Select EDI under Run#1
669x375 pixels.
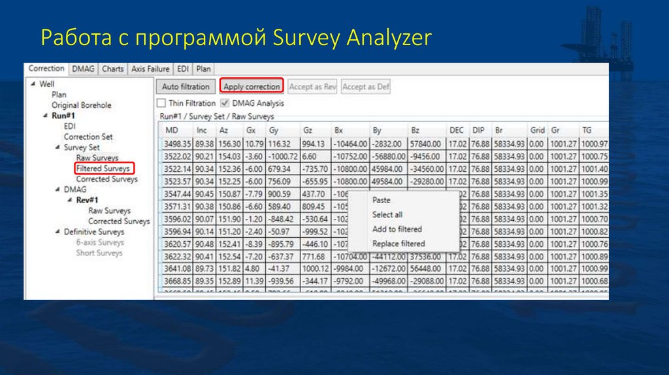69,126
